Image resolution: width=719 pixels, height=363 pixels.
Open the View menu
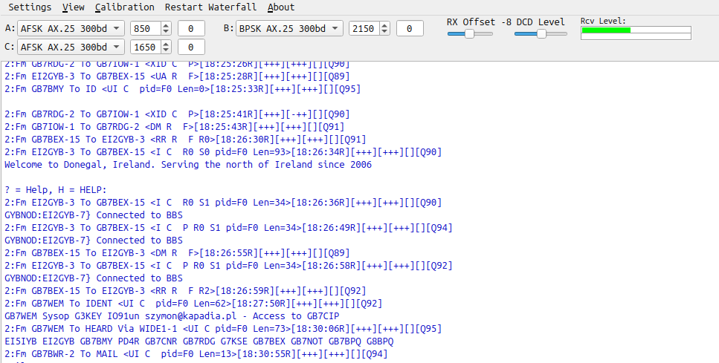coord(73,7)
